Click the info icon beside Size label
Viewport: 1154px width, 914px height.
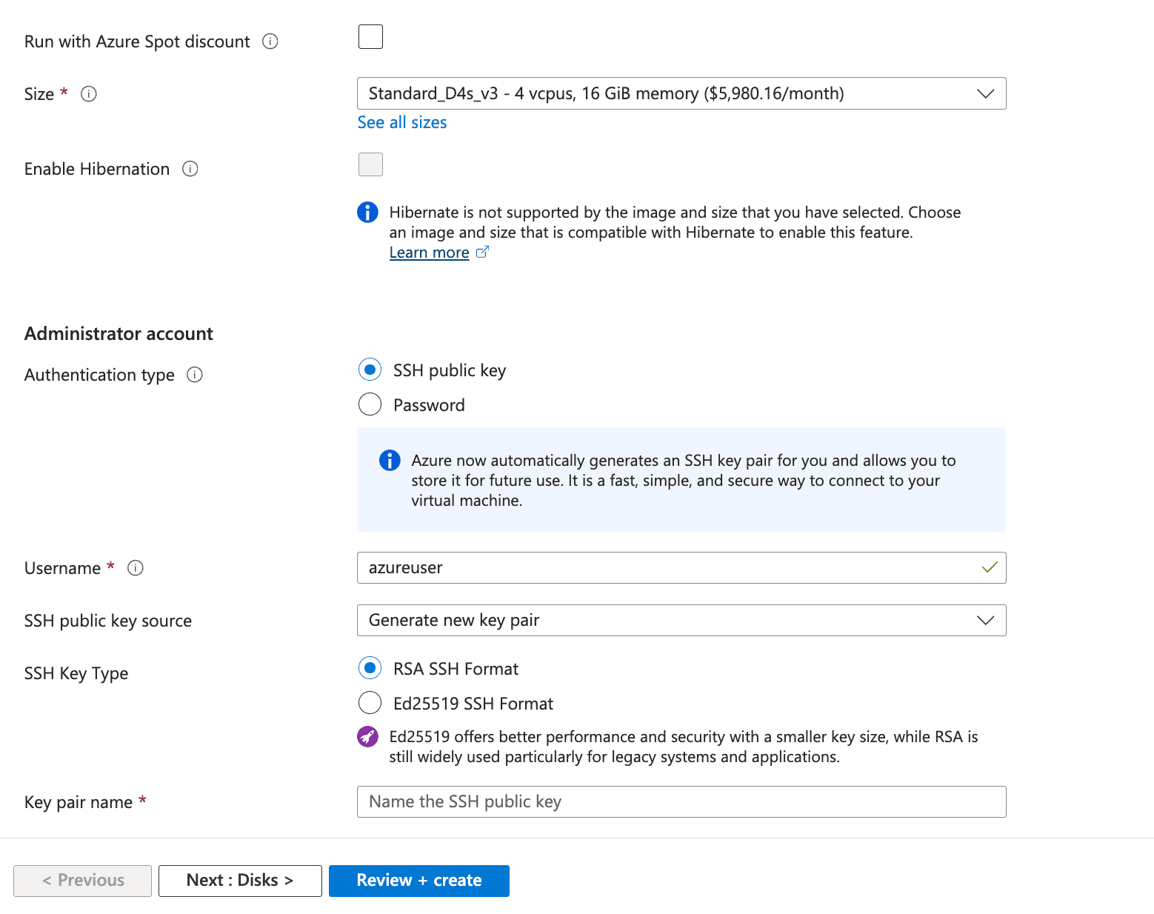tap(89, 94)
